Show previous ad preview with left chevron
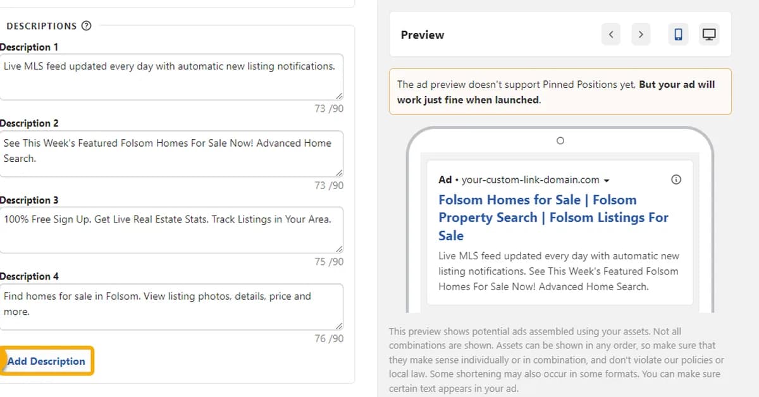 coord(611,35)
